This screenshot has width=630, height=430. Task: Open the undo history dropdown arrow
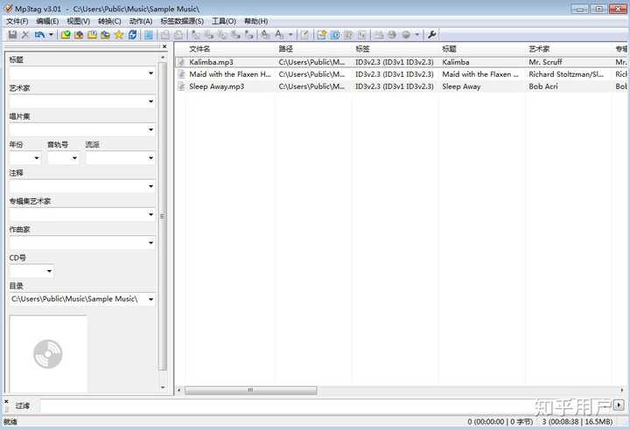pos(51,35)
